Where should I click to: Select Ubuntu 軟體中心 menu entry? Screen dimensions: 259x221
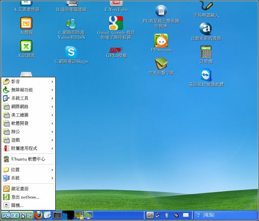[x=28, y=159]
